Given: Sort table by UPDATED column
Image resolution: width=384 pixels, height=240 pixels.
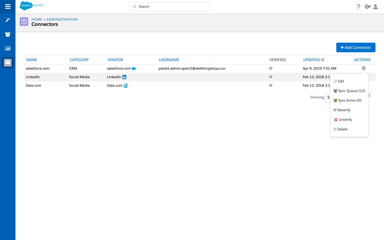Looking at the screenshot, I should (x=313, y=60).
